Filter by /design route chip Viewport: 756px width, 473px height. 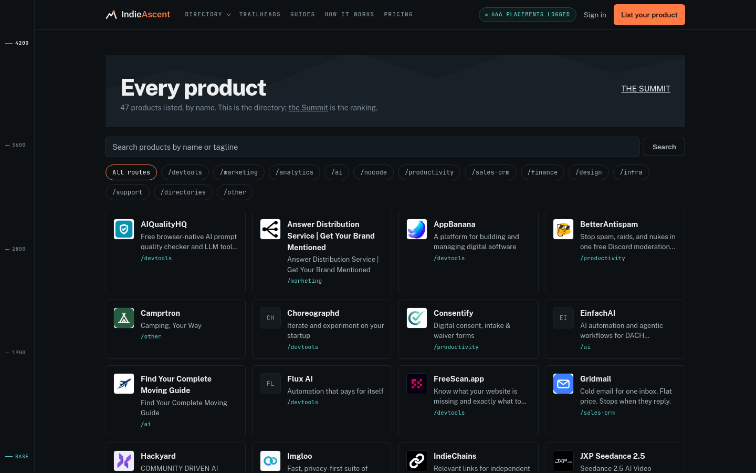tap(589, 172)
